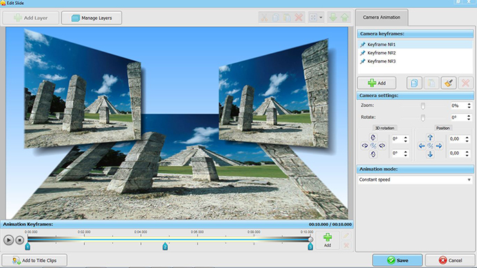477x268 pixels.
Task: Open the alignment dropdown arrow in toolbar
Action: 321,18
